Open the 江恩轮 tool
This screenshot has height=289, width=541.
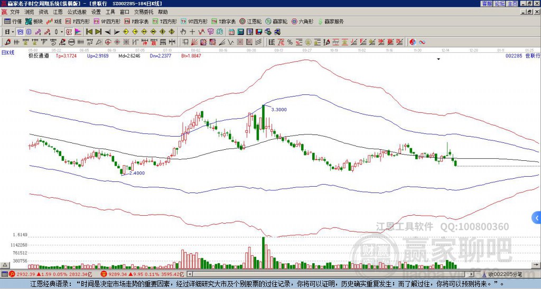pos(250,21)
